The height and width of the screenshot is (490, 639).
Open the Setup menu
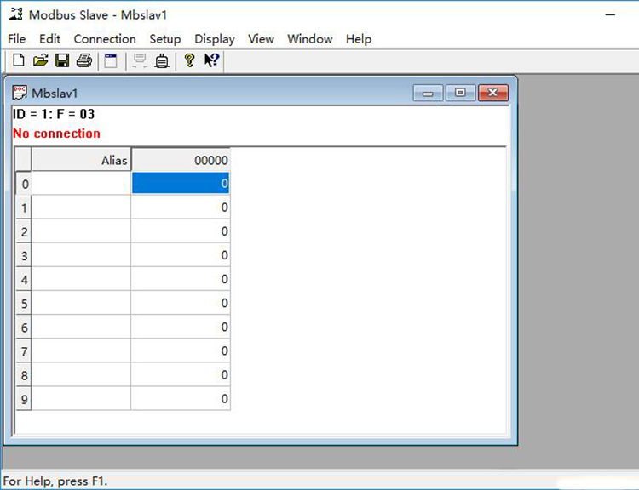[x=165, y=39]
